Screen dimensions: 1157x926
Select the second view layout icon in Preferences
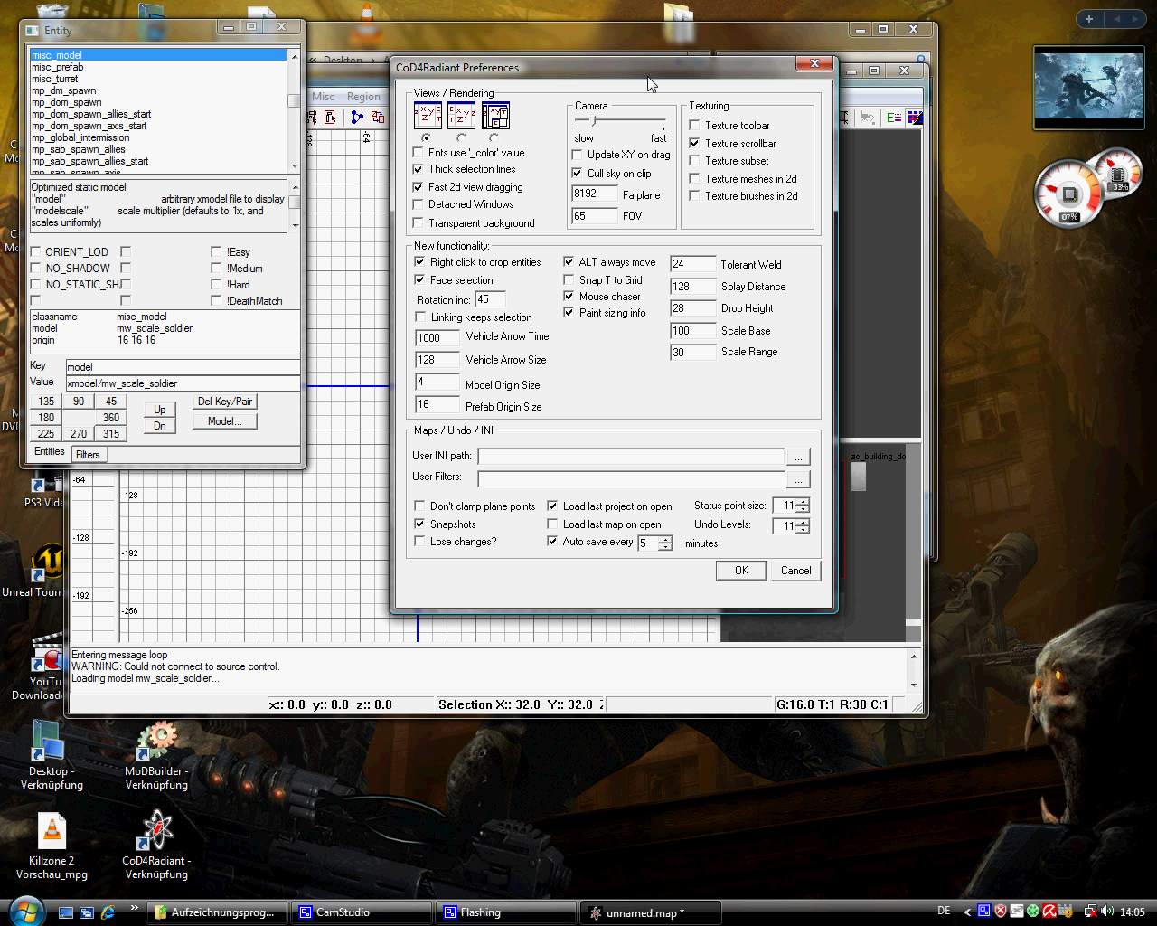tap(461, 116)
